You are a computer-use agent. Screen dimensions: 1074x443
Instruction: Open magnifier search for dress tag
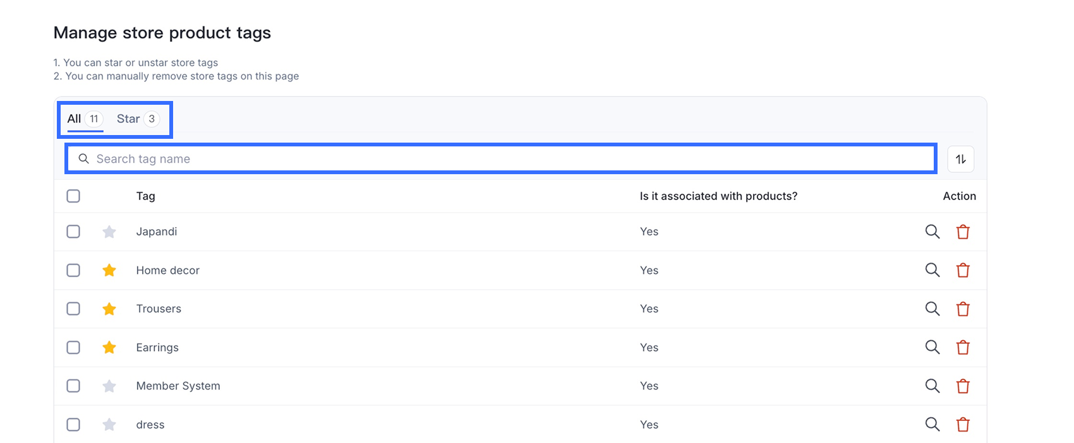(x=932, y=424)
